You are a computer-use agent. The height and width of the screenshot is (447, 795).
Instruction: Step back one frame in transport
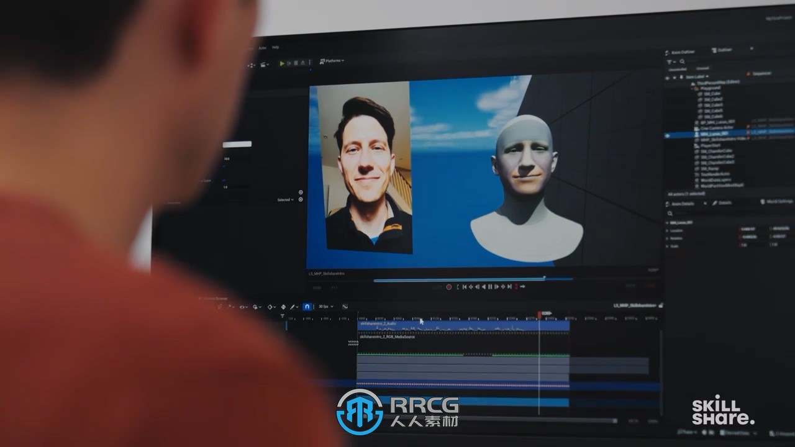point(478,287)
